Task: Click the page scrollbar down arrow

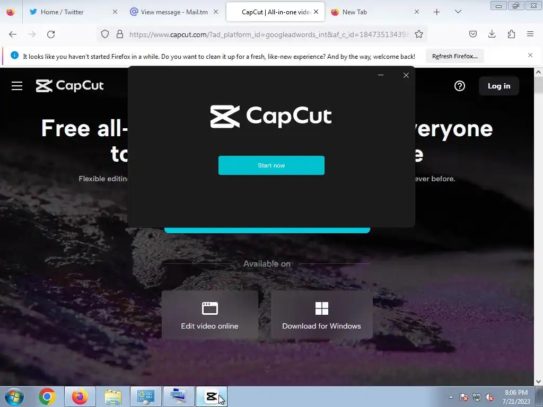Action: [538, 382]
